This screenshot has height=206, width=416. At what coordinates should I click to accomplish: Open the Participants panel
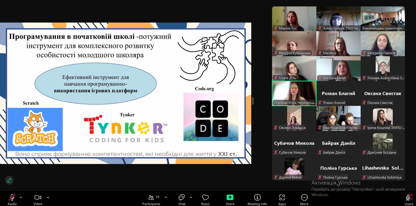click(151, 199)
